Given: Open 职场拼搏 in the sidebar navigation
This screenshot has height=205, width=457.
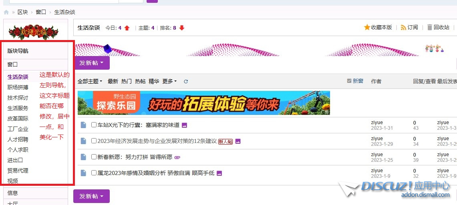Looking at the screenshot, I should coord(18,87).
